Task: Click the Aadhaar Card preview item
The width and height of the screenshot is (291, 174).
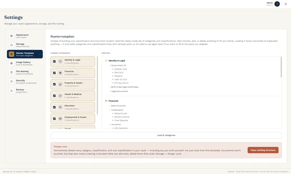Action: click(120, 69)
